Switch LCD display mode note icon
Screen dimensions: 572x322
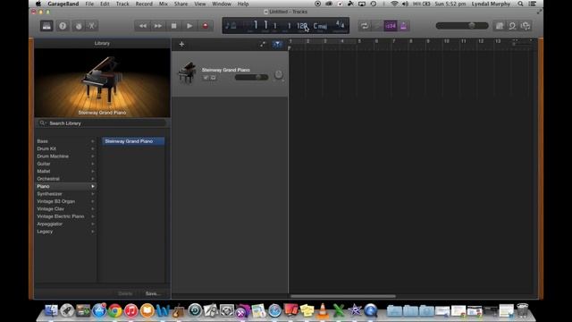click(x=231, y=26)
